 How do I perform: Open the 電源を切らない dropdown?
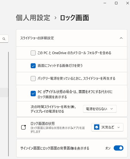pyautogui.click(x=100, y=109)
